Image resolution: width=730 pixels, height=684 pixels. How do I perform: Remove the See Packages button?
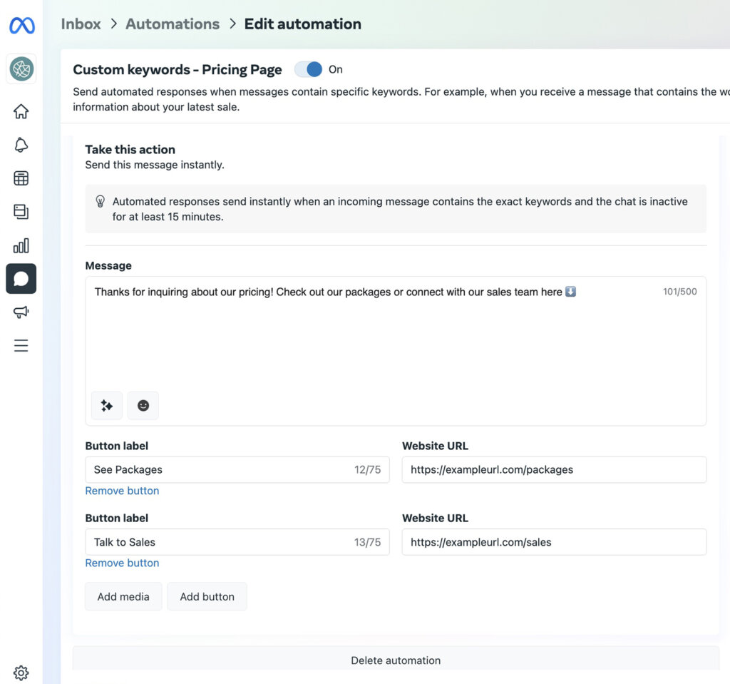point(122,491)
